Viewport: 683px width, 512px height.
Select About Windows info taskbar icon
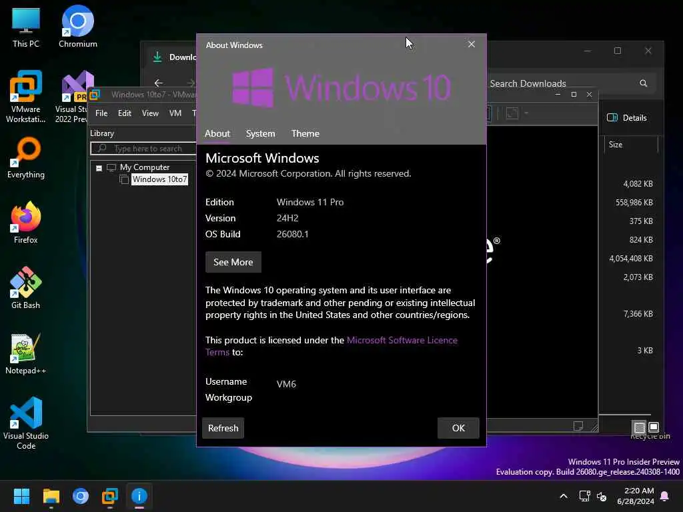(139, 496)
